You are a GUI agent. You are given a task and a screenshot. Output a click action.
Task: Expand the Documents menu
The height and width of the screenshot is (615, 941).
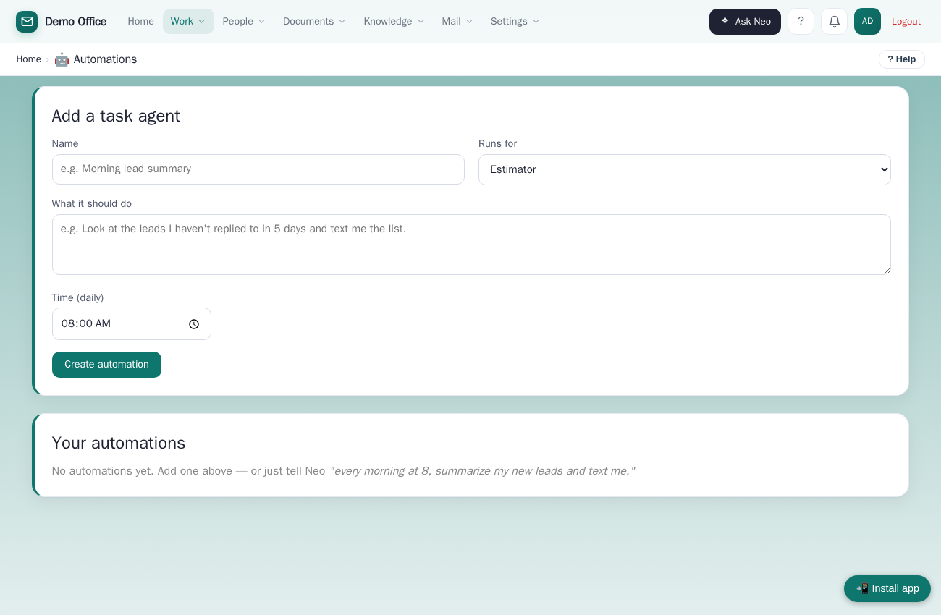click(x=314, y=22)
